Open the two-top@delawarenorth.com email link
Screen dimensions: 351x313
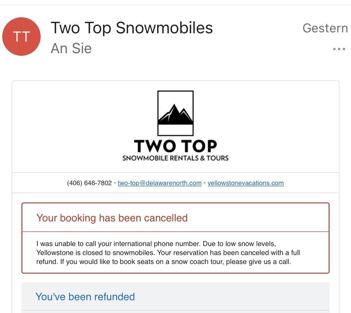click(160, 183)
